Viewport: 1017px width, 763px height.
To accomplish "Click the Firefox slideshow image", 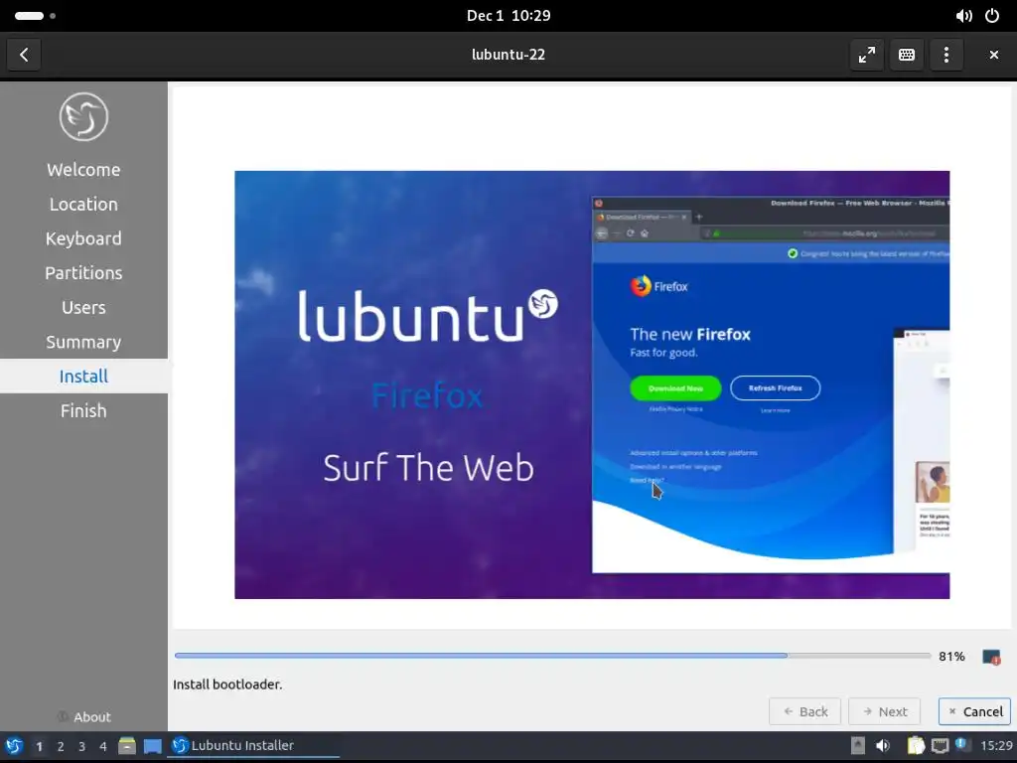I will [x=592, y=384].
